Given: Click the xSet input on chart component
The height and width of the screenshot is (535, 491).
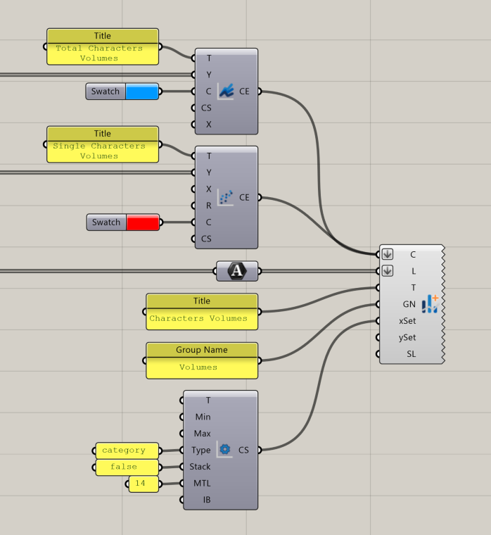Looking at the screenshot, I should point(407,321).
